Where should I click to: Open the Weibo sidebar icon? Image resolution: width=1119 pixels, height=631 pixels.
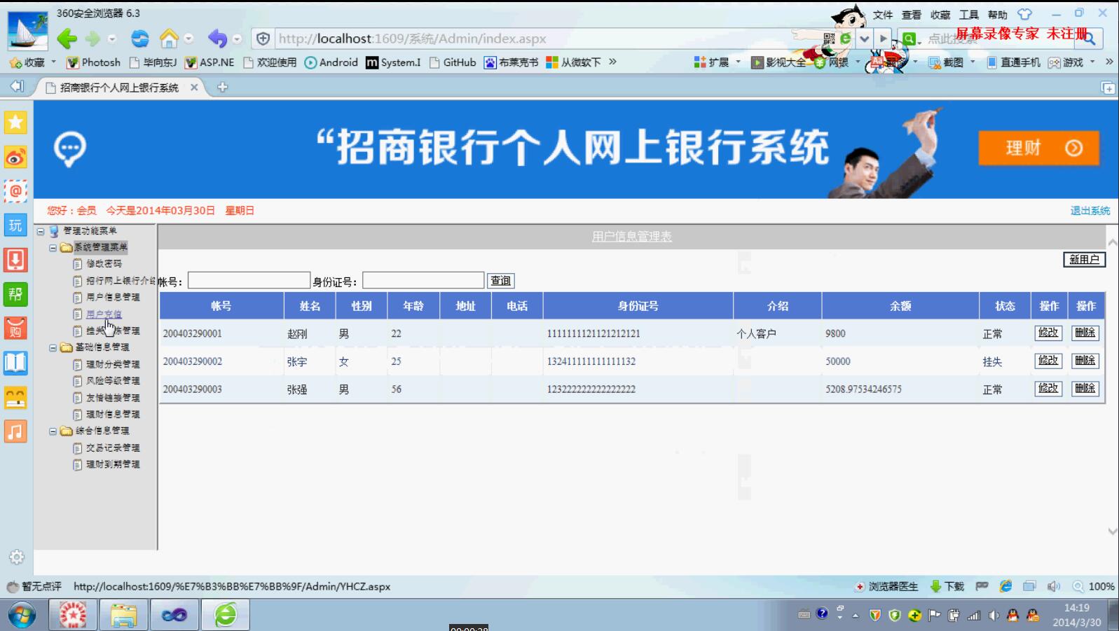click(15, 157)
